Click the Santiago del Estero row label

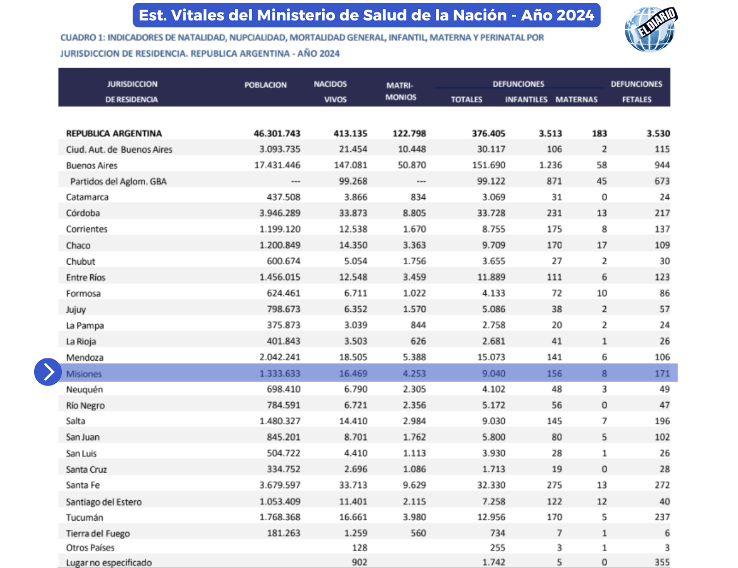pos(104,502)
